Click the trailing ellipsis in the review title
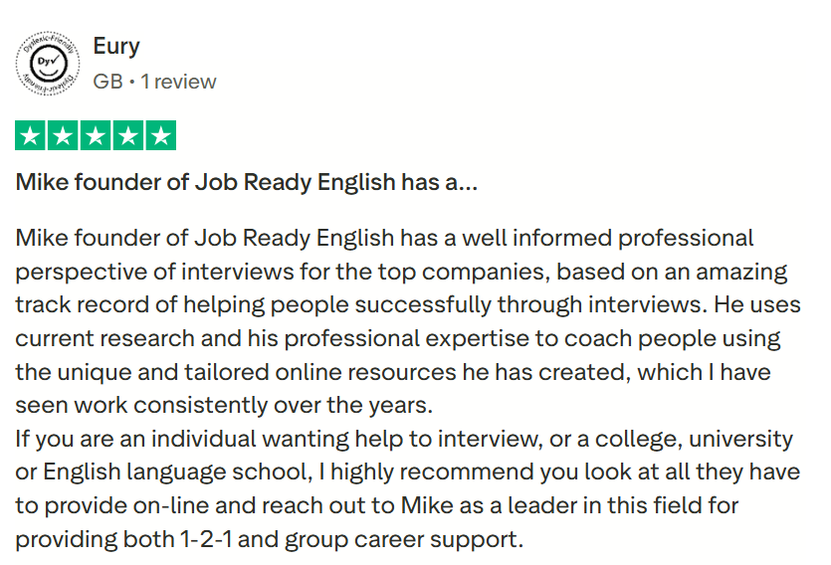The width and height of the screenshot is (831, 565). pos(467,183)
